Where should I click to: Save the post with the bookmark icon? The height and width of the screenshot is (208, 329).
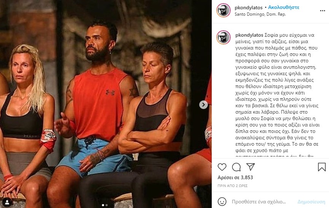point(322,167)
